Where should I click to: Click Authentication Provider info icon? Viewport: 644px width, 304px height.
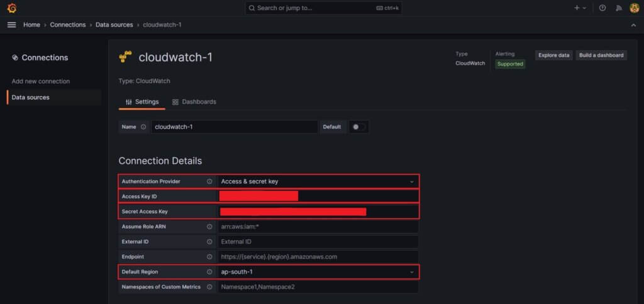tap(209, 182)
